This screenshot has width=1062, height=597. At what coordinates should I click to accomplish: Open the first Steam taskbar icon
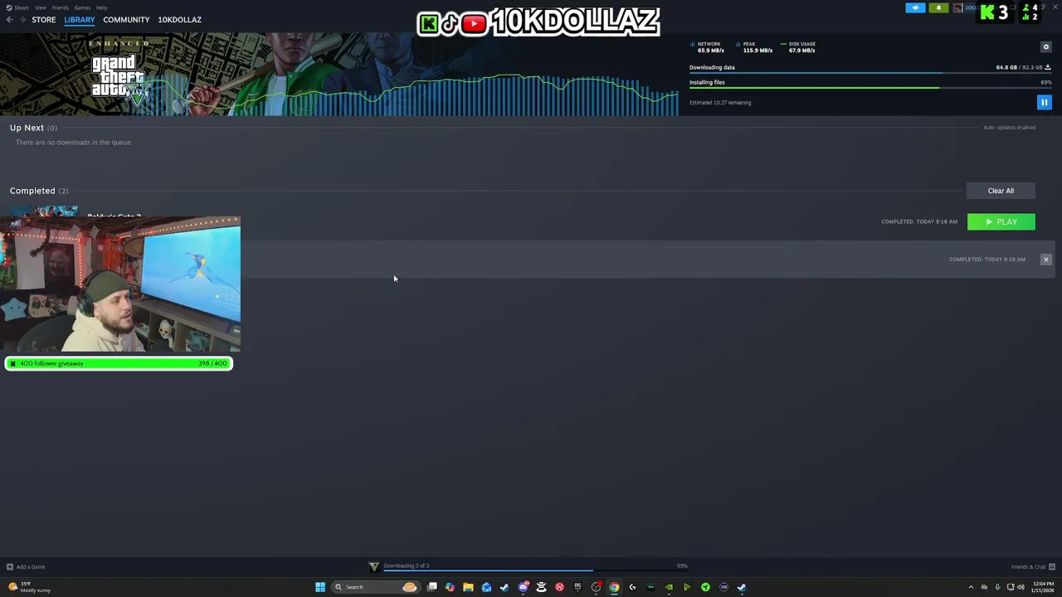504,587
